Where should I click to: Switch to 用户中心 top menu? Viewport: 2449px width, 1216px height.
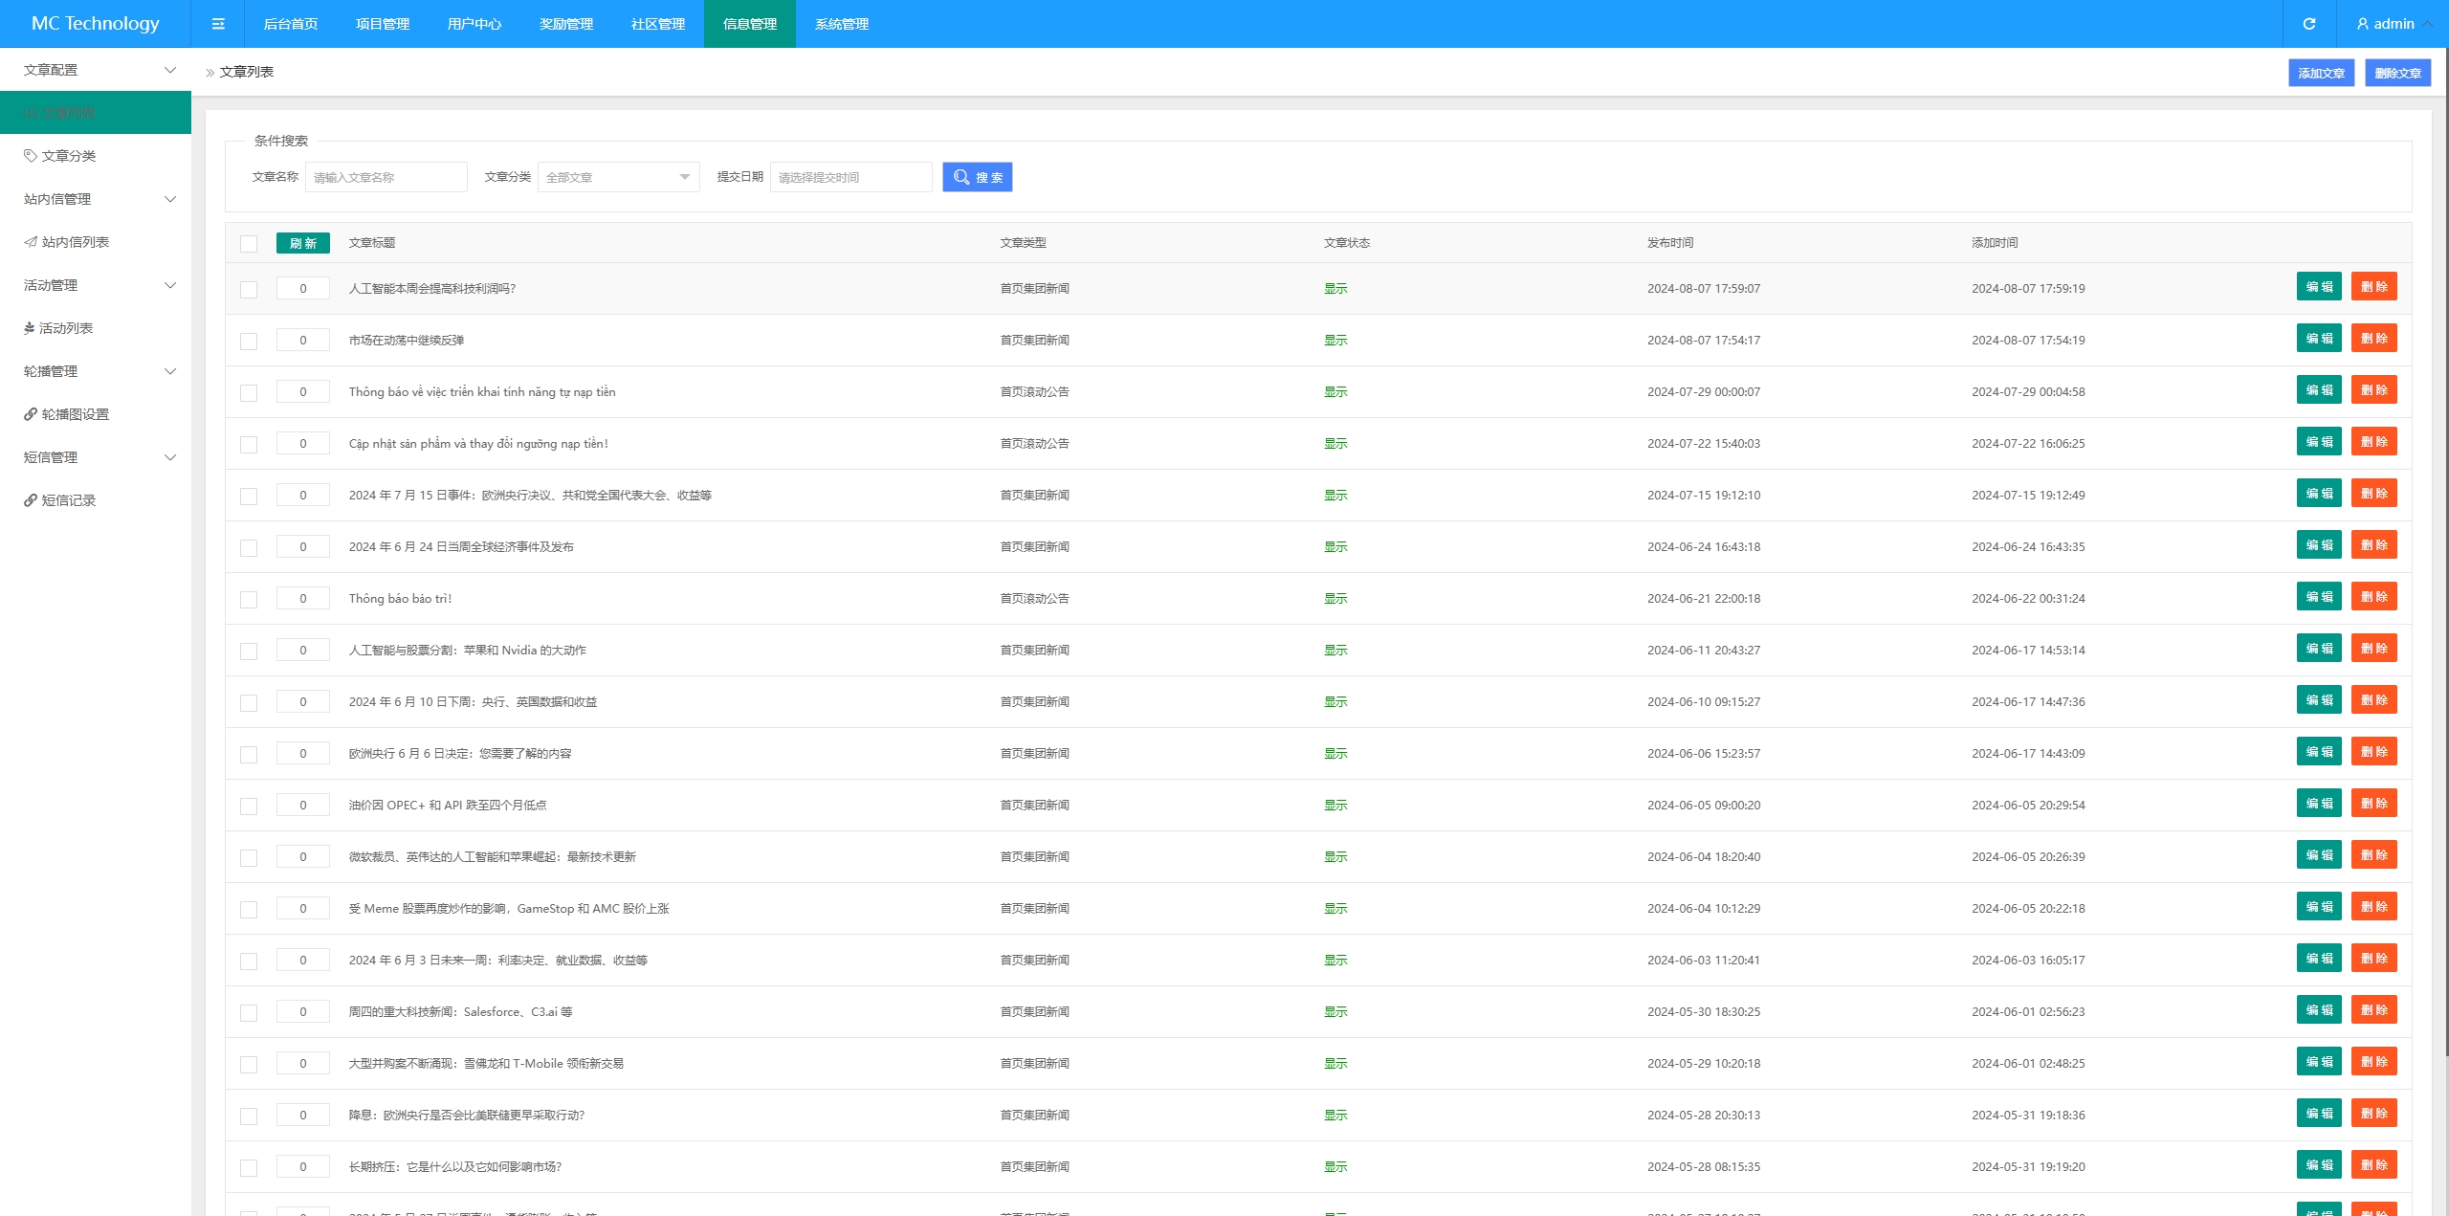pos(474,24)
